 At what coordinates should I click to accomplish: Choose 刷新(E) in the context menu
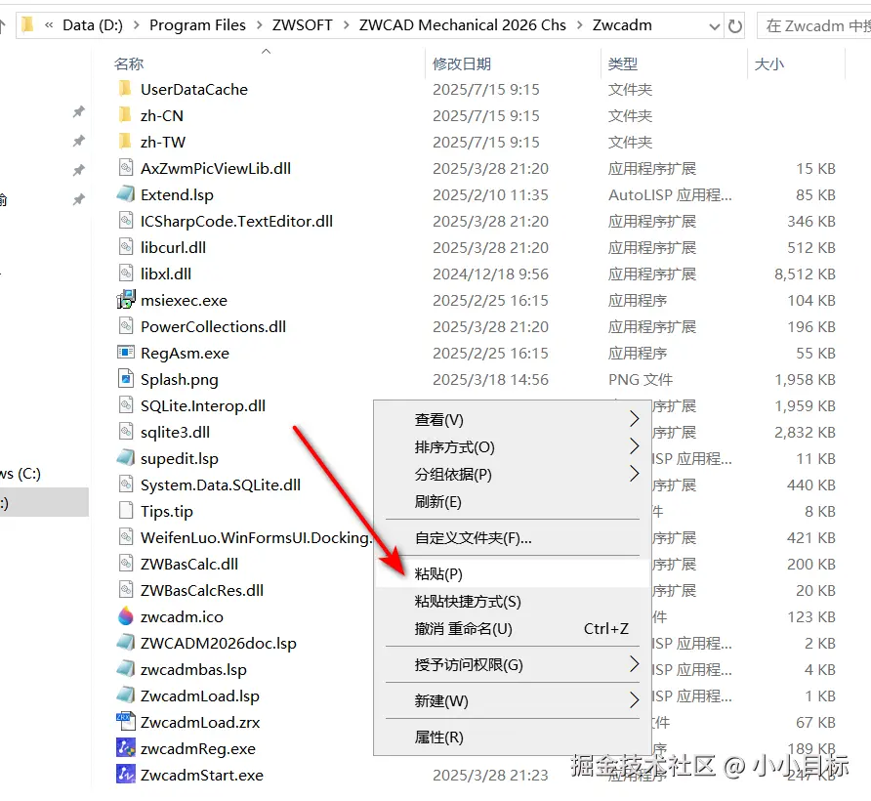512,502
